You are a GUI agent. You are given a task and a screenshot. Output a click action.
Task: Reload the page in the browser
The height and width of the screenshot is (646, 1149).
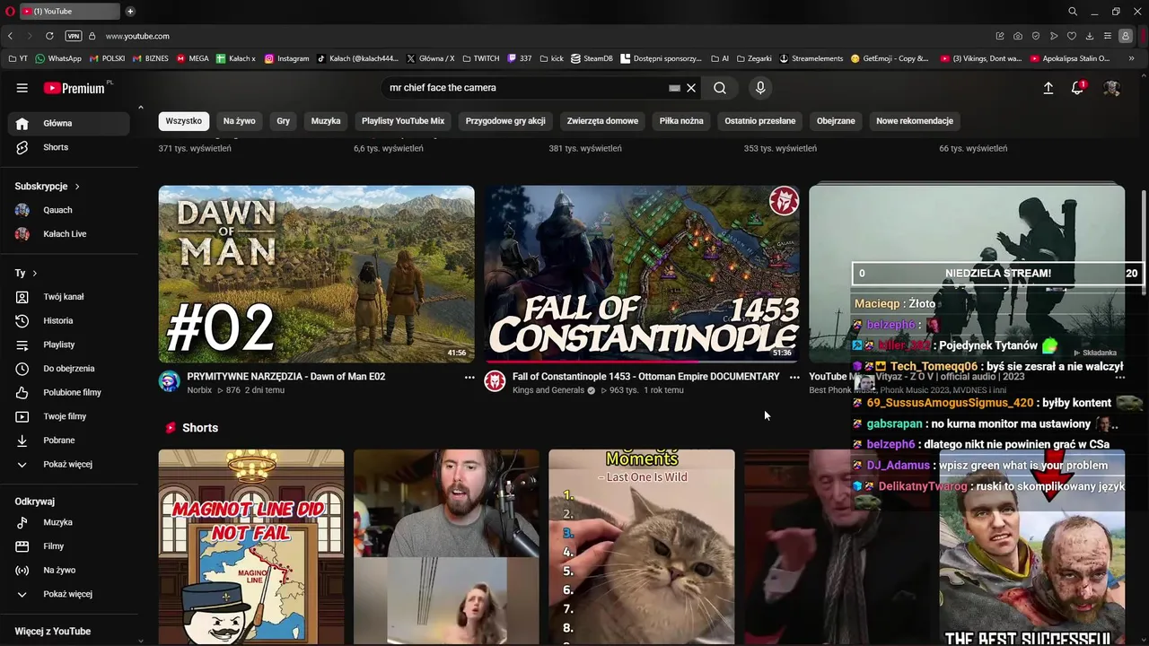pos(49,36)
